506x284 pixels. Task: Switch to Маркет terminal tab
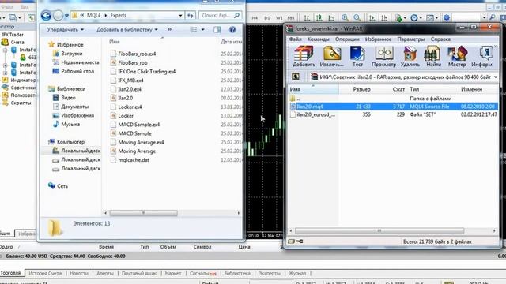173,273
